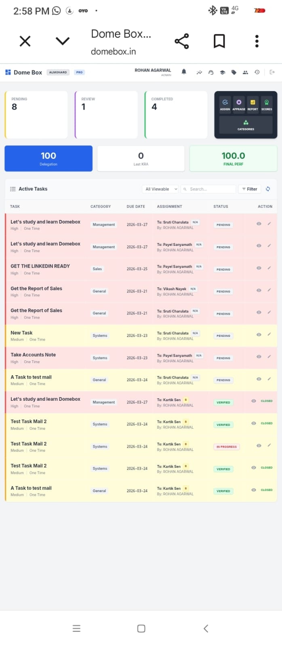View Kartik Sen's A Task to test mail
The image size is (282, 647).
point(254,490)
